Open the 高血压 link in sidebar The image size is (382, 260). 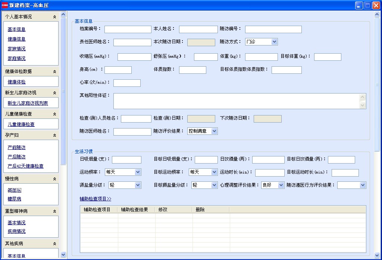point(15,190)
